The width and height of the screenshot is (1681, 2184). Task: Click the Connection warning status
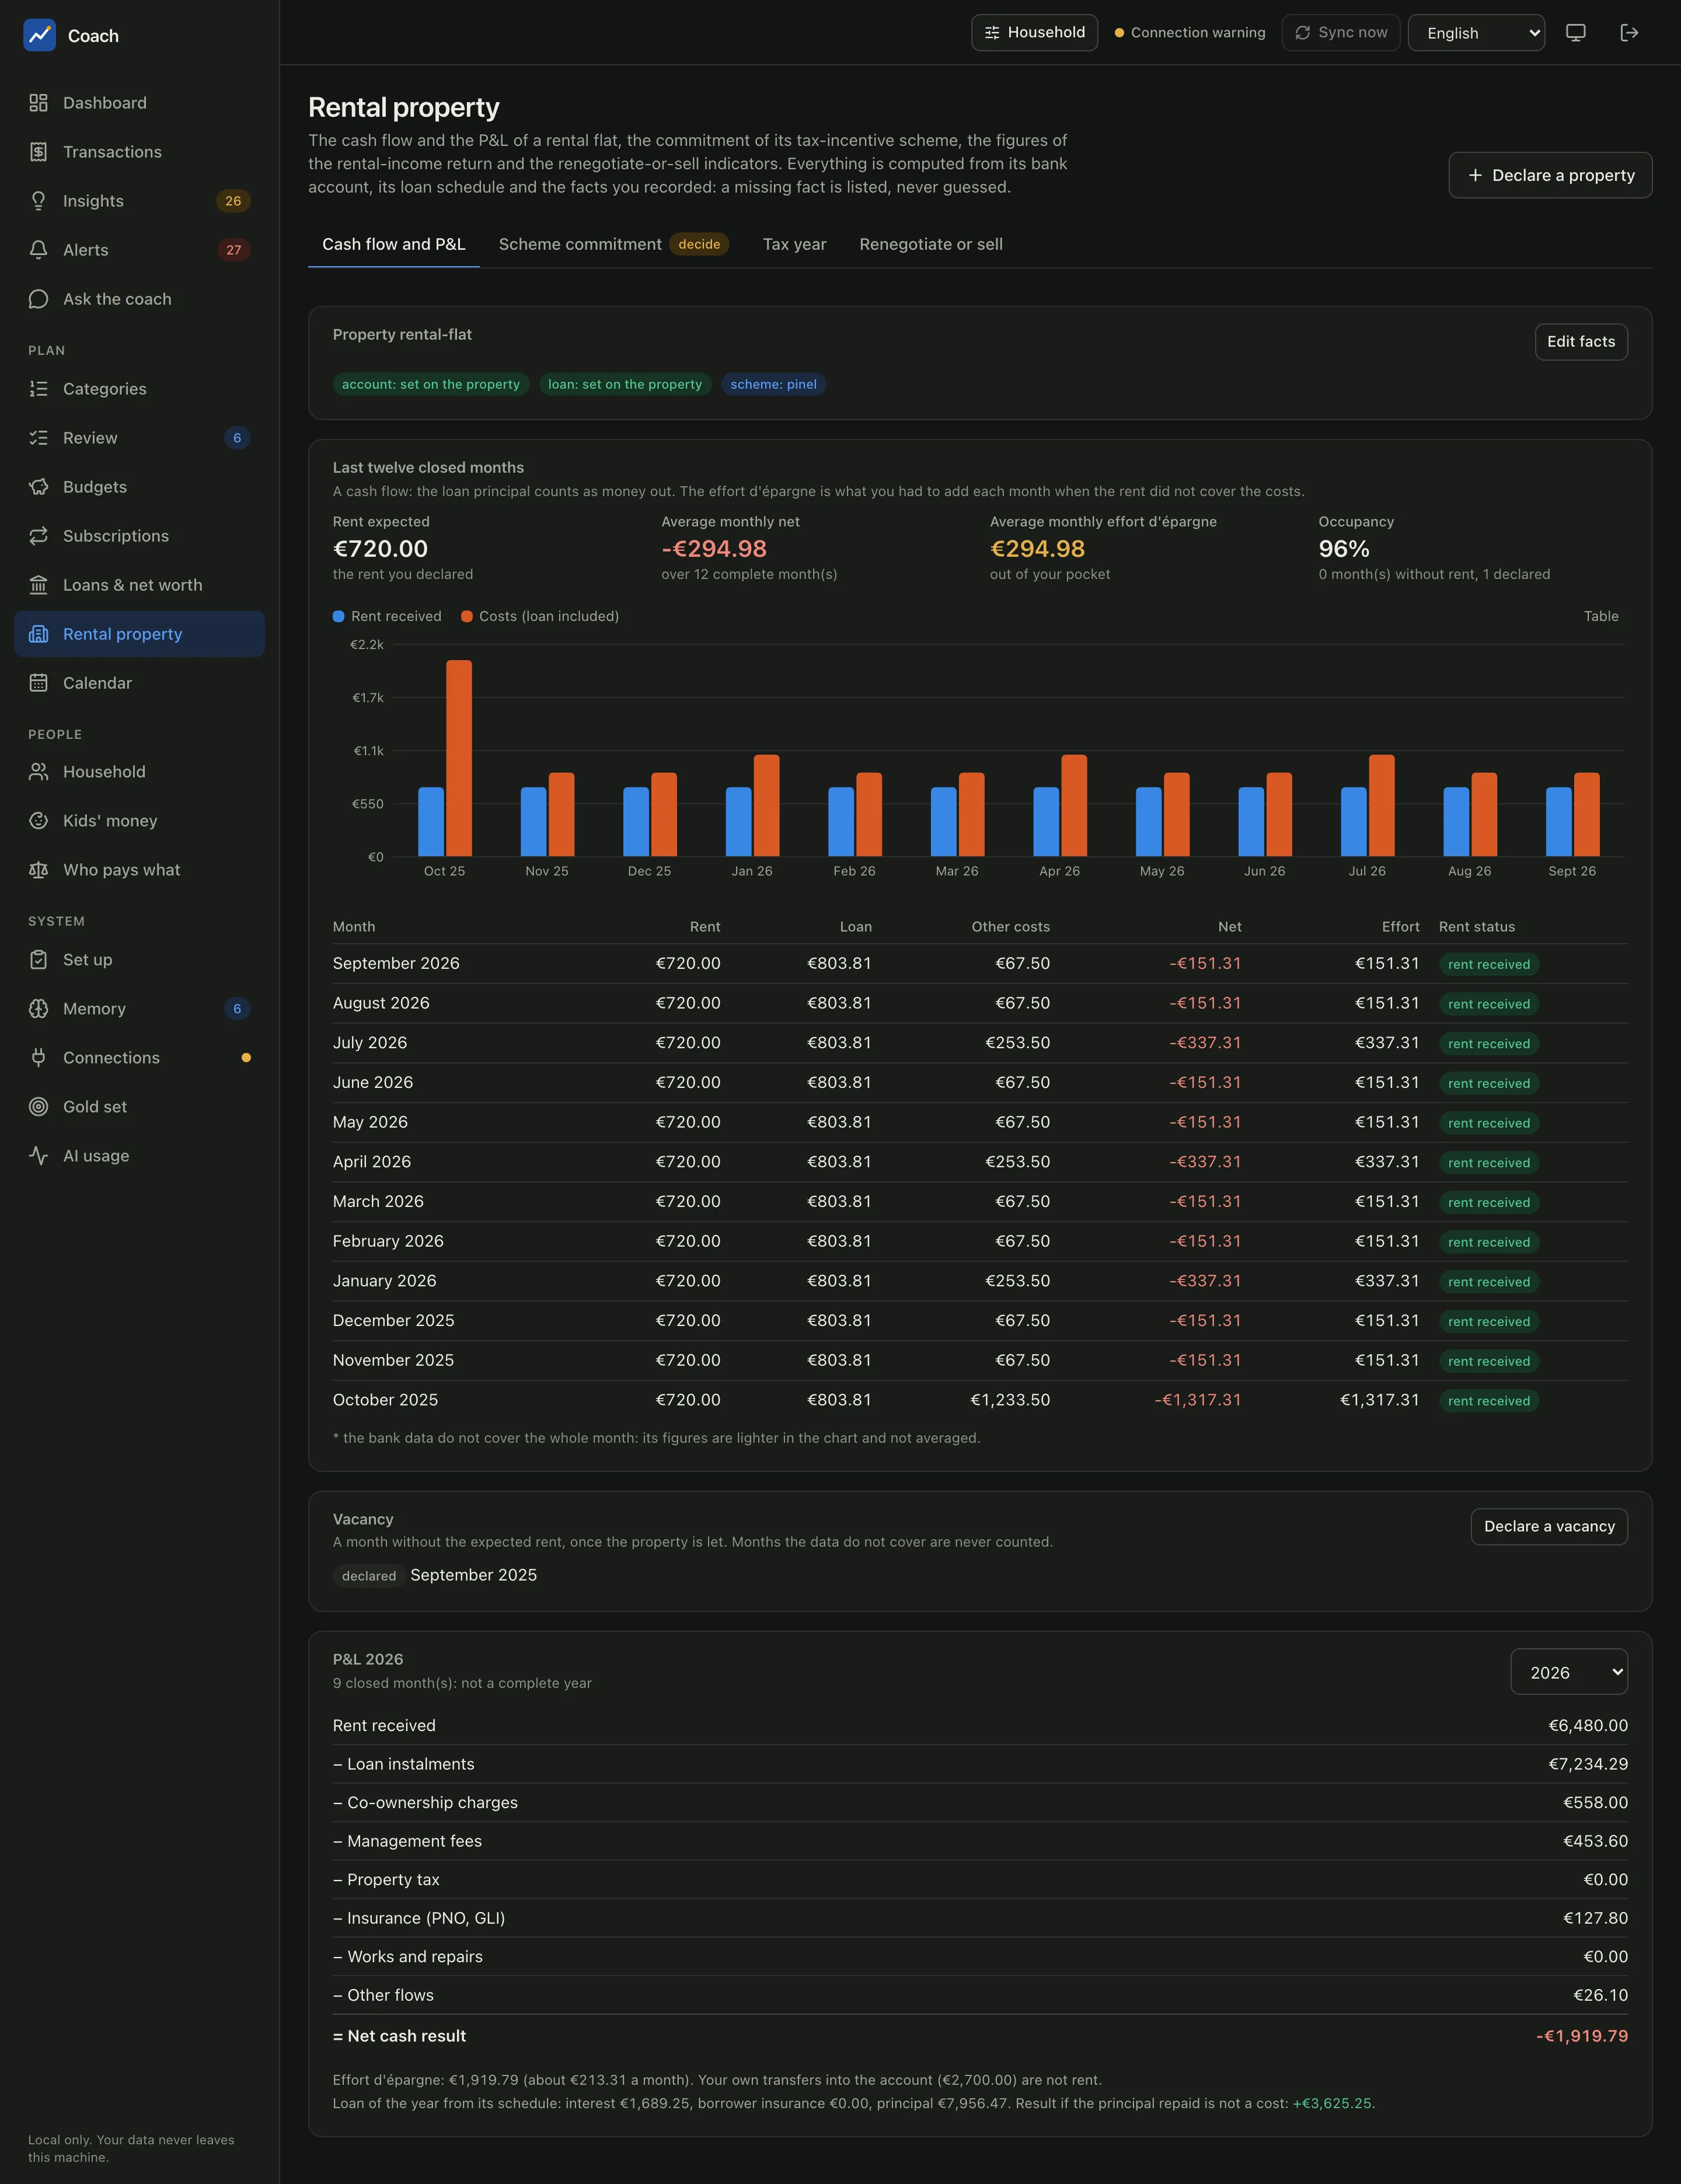(1190, 33)
